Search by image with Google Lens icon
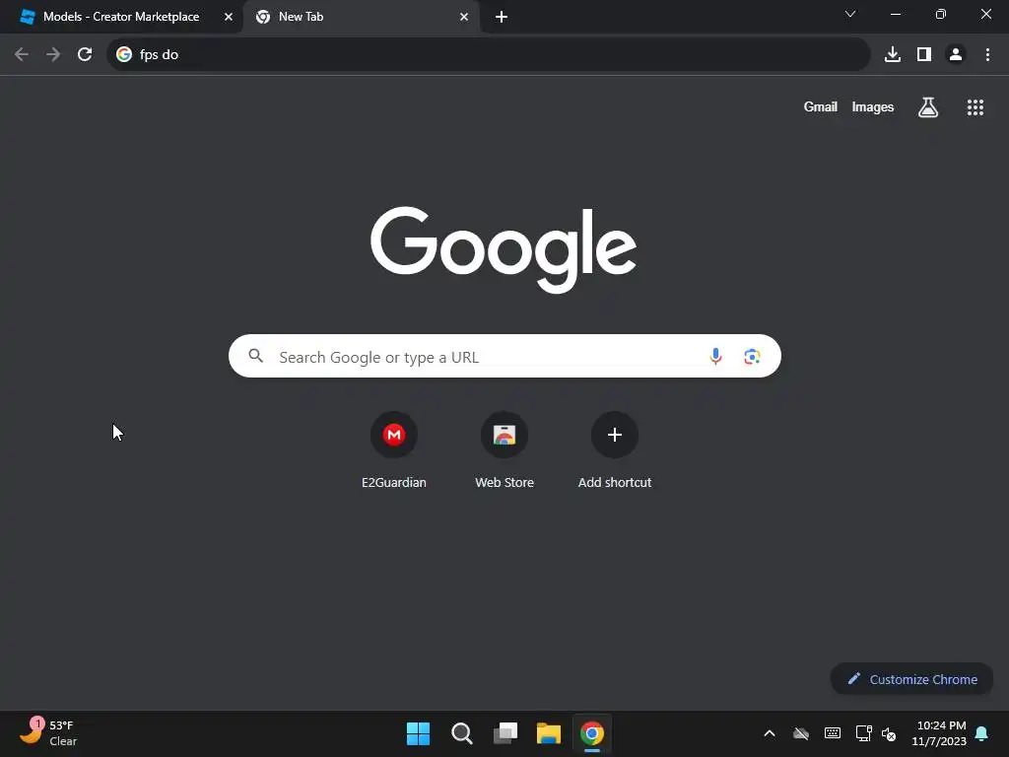Viewport: 1009px width, 757px height. point(752,356)
